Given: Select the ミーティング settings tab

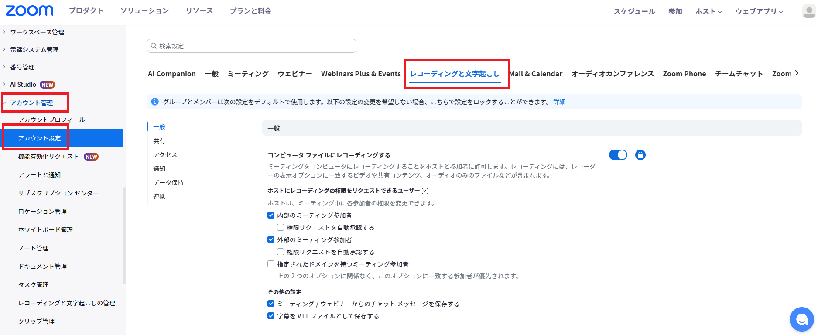Looking at the screenshot, I should pyautogui.click(x=248, y=74).
